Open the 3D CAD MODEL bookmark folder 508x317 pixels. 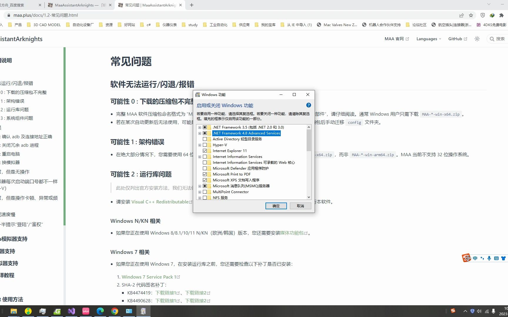tap(44, 25)
